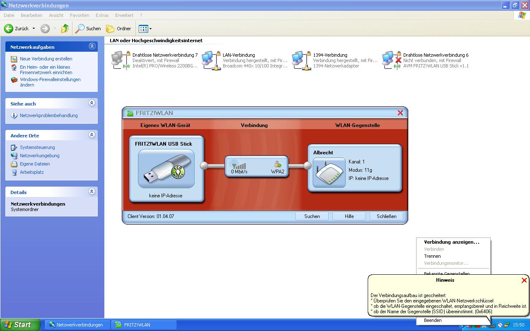
Task: Select the 1394-Verbindung connection icon
Action: pos(301,60)
